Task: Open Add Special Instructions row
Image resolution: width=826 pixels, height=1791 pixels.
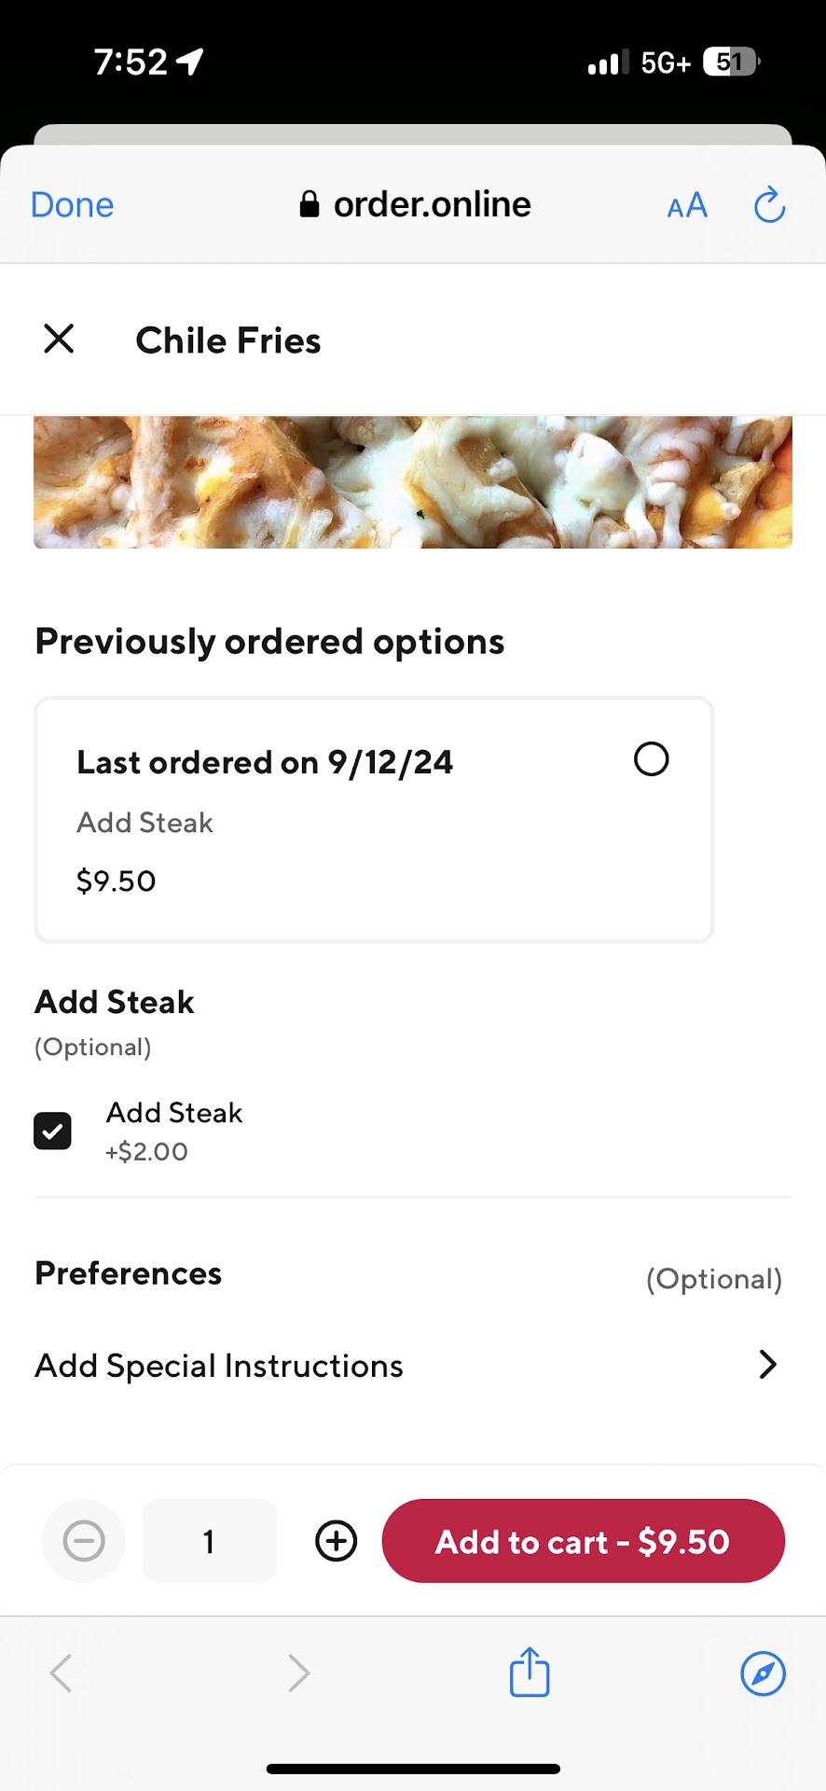Action: (219, 1366)
